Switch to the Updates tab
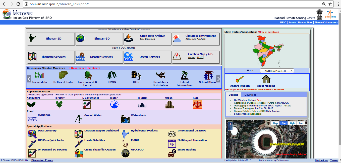Image resolution: width=341 pixels, height=163 pixels. 233,95
